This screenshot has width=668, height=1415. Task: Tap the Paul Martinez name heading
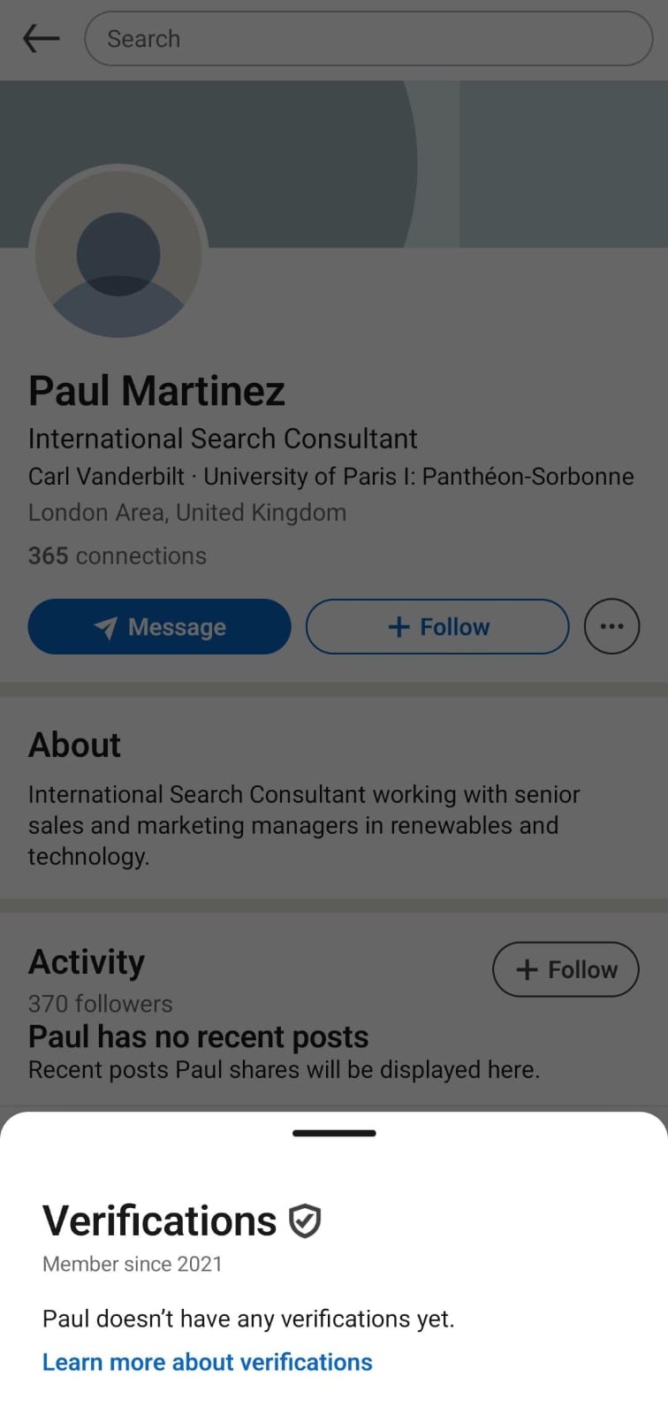pyautogui.click(x=157, y=391)
